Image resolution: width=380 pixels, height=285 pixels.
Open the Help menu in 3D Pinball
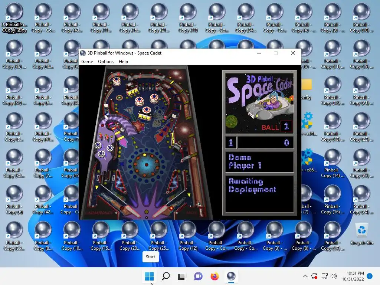123,62
